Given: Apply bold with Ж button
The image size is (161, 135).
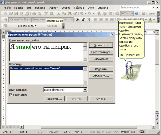Looking at the screenshot, I should [78, 20].
